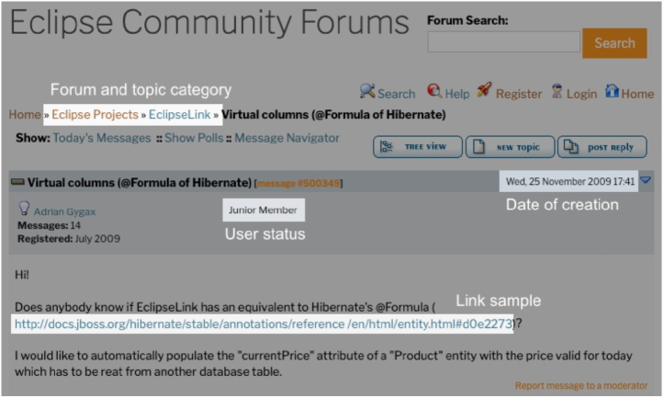Screen dimensions: 664x398
Task: Select Show Polls option
Action: tap(194, 138)
